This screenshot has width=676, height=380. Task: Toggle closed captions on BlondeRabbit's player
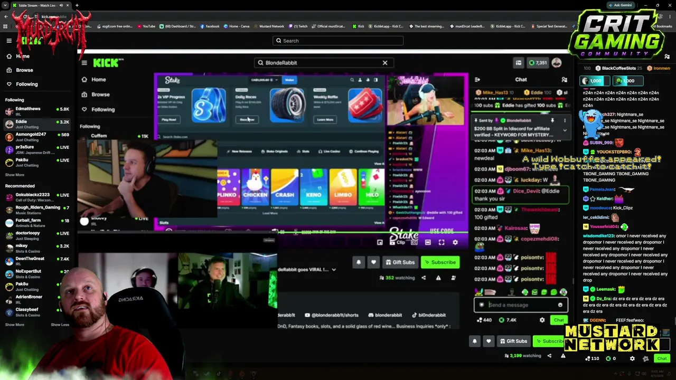point(414,242)
